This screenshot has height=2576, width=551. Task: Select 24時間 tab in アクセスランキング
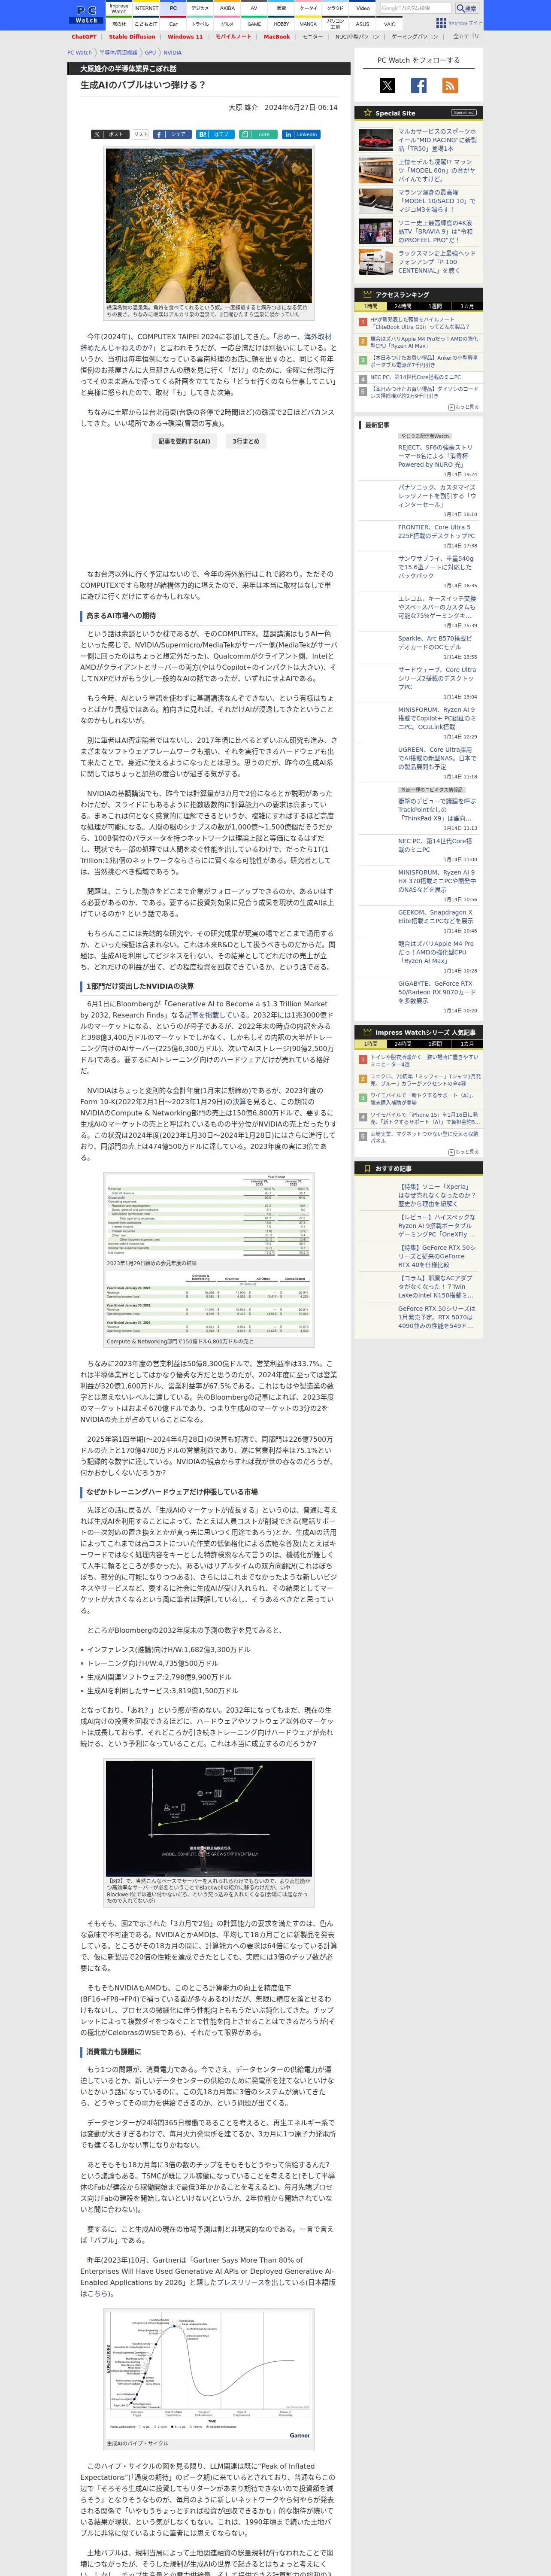tap(403, 306)
